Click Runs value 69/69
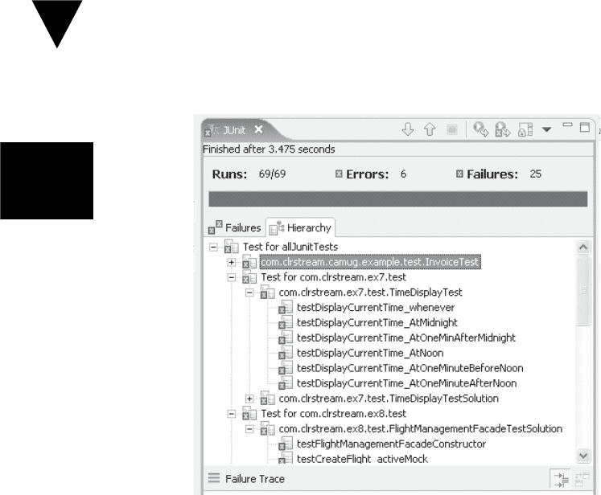The height and width of the screenshot is (495, 601). click(x=272, y=174)
